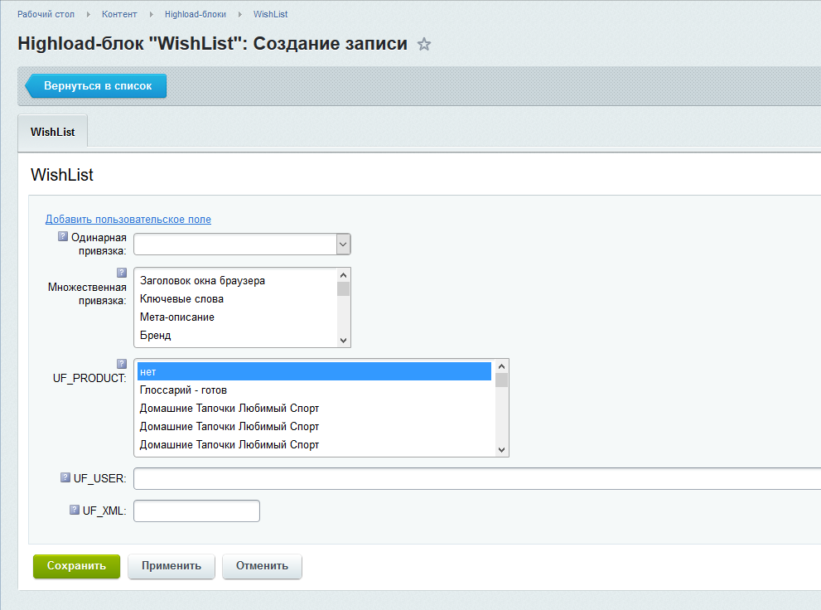Click help icon above Множественная привязка label
The height and width of the screenshot is (610, 821).
[122, 272]
